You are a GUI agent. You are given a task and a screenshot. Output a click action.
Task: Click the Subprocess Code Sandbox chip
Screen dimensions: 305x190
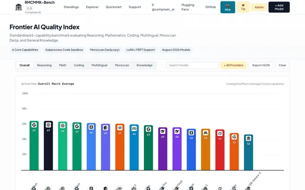[x=64, y=50]
